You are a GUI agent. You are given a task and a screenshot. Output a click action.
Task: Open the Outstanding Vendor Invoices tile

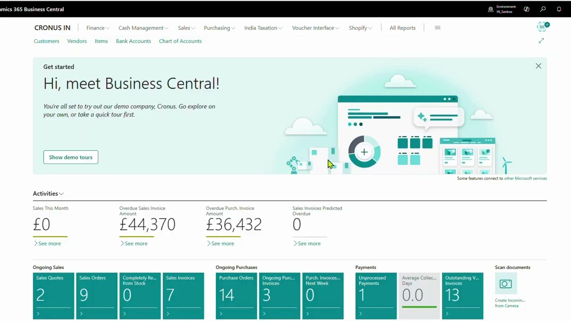pyautogui.click(x=463, y=296)
